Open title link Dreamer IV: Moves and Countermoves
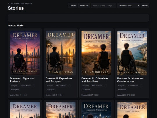157x118 pixels. tap(131, 80)
